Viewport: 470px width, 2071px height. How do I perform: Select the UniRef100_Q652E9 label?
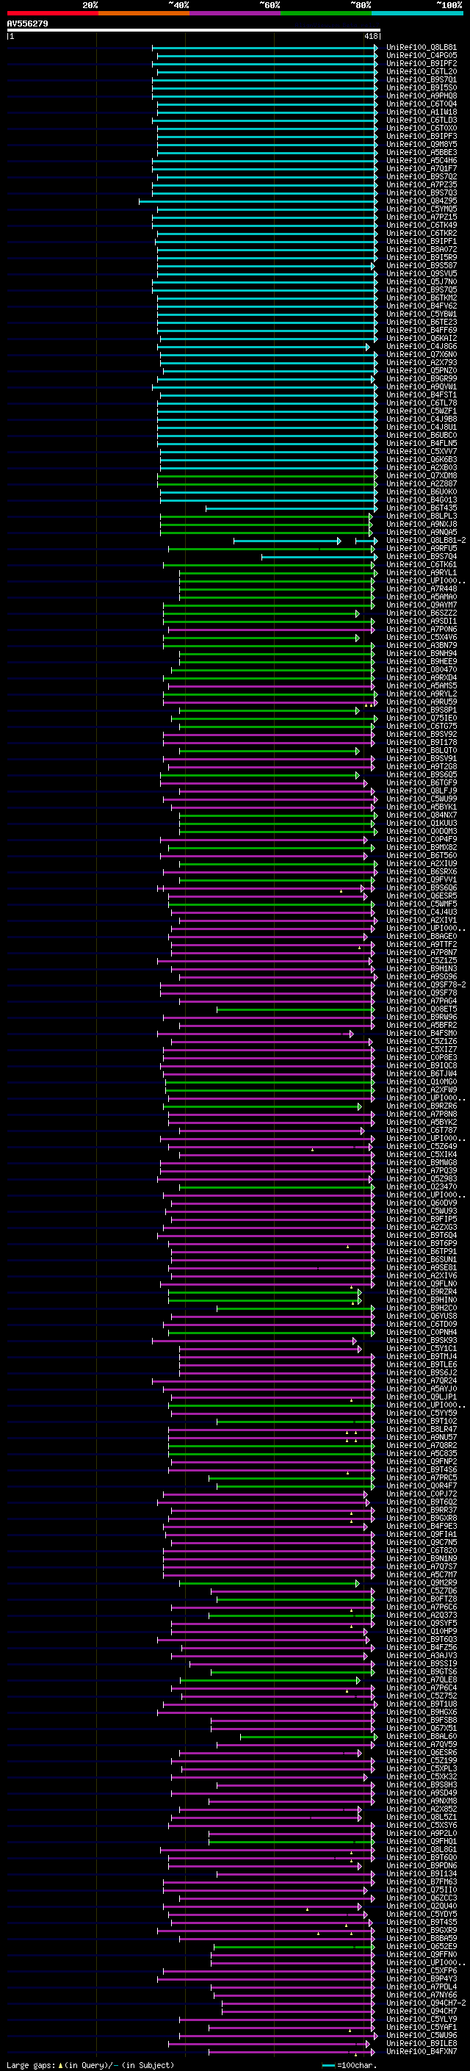[x=422, y=1947]
